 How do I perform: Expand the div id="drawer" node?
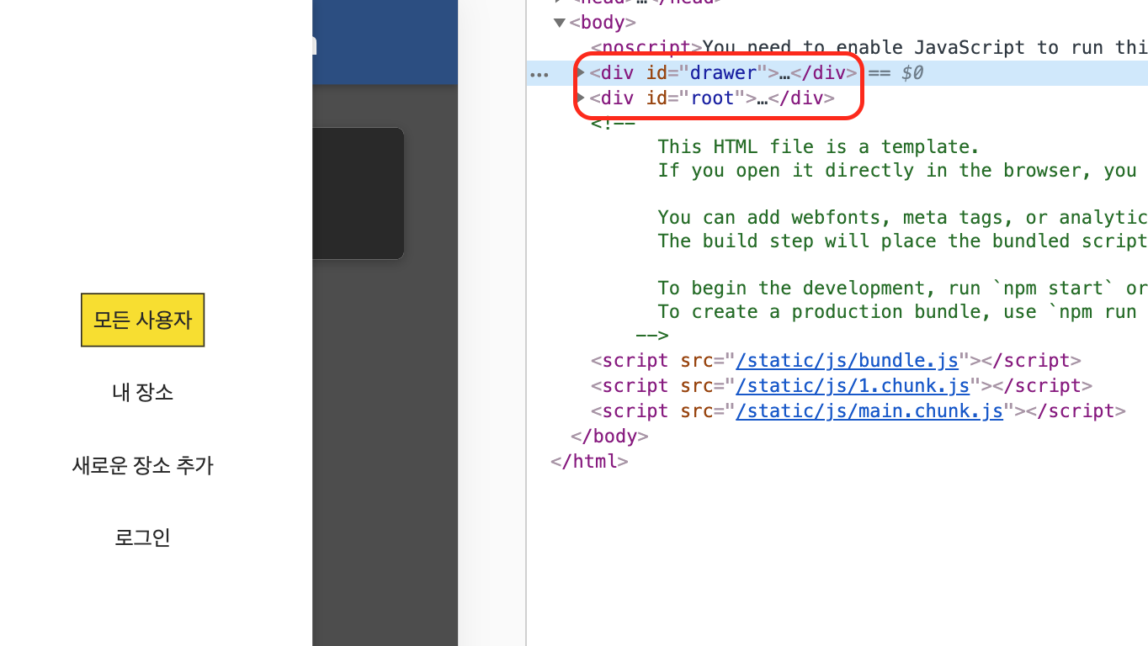coord(581,72)
